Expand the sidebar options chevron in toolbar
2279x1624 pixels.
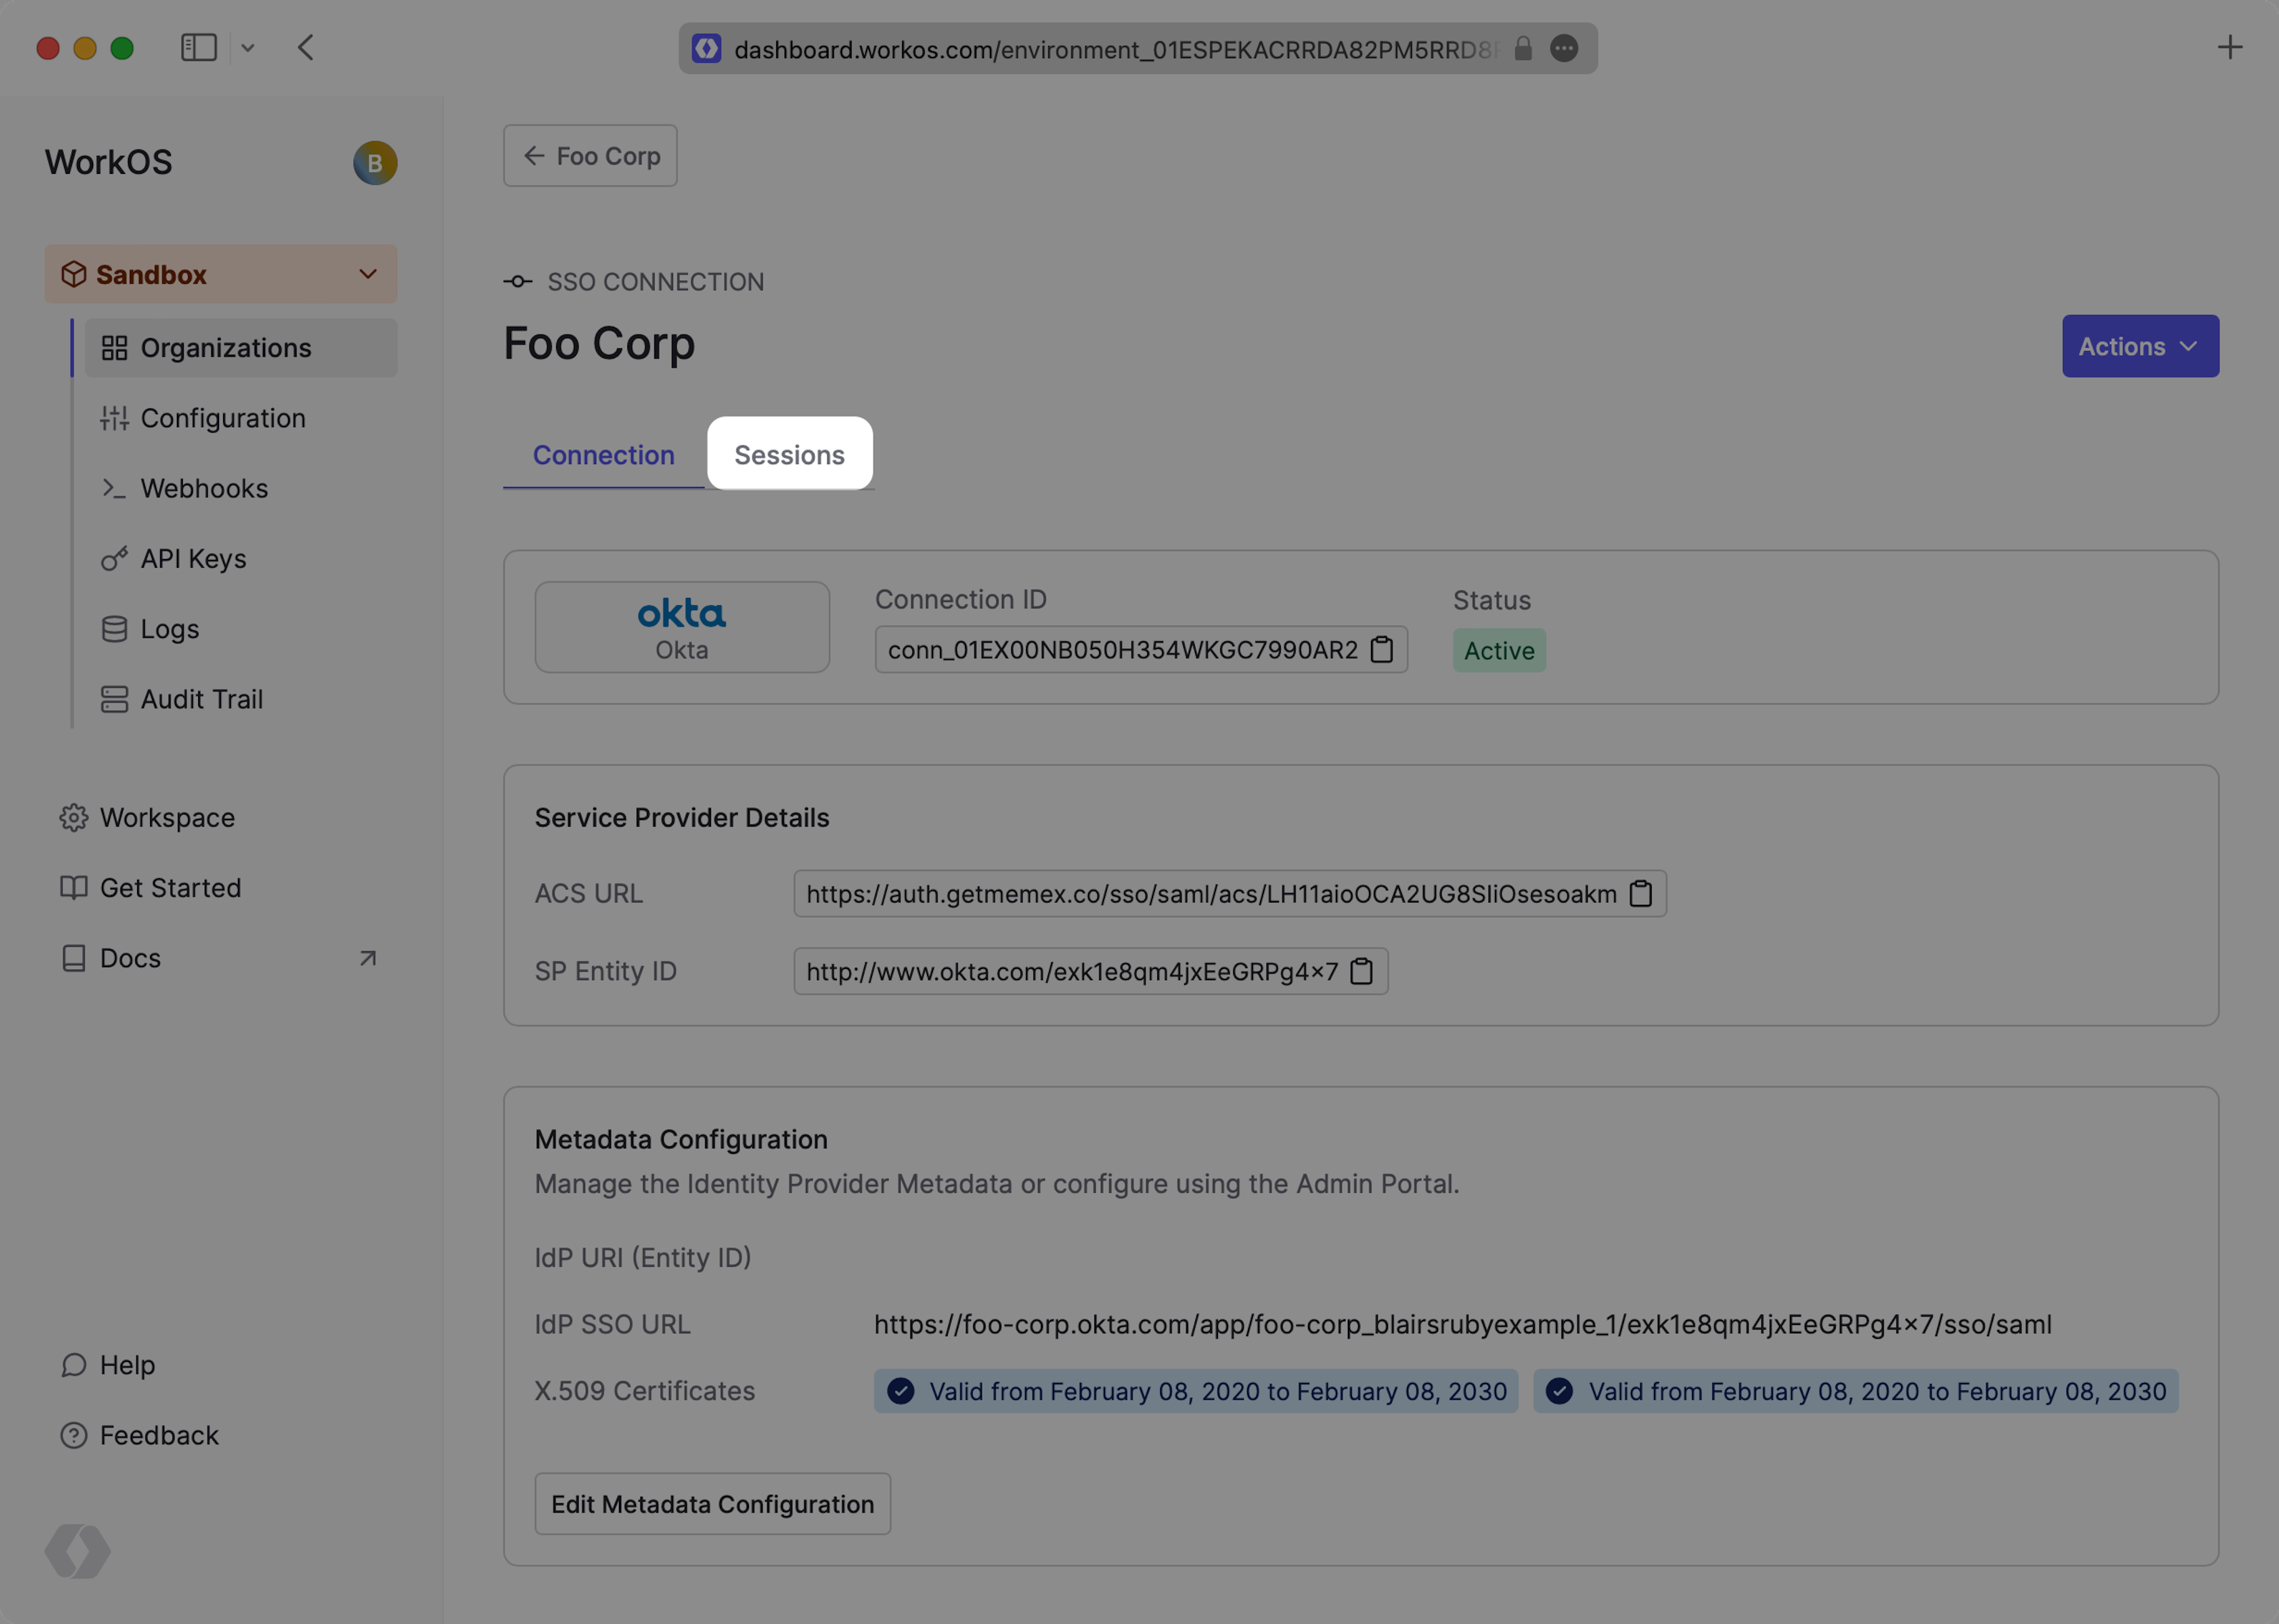coord(248,48)
